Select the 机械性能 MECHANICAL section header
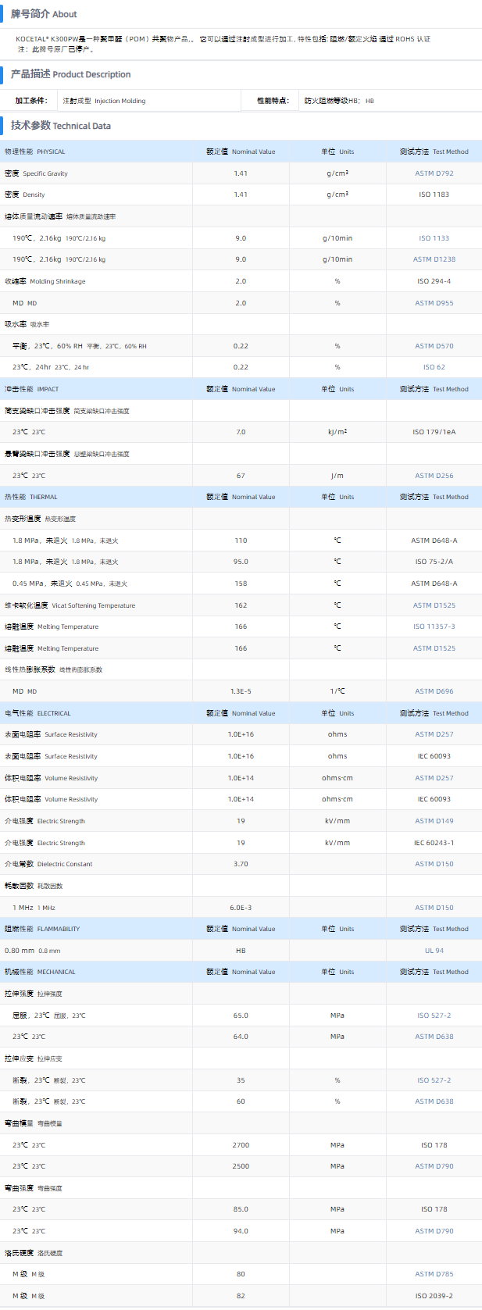The image size is (482, 1310). pos(40,972)
